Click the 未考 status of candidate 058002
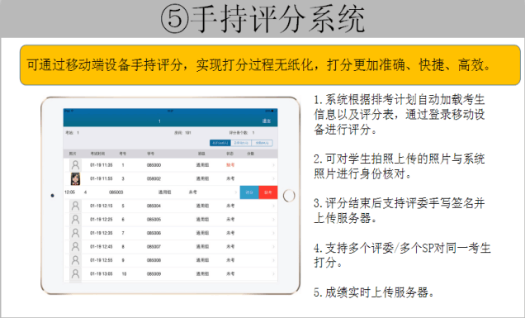Screen dimensions: 525x318 (230, 178)
